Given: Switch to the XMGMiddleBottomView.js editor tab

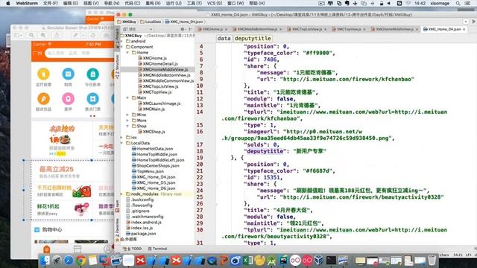Looking at the screenshot, I should [x=256, y=29].
